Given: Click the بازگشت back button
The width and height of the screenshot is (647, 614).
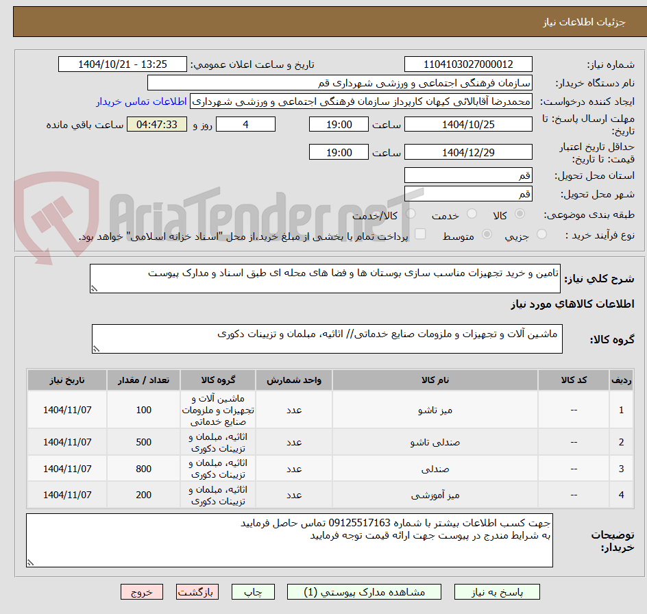Looking at the screenshot, I should [x=197, y=591].
